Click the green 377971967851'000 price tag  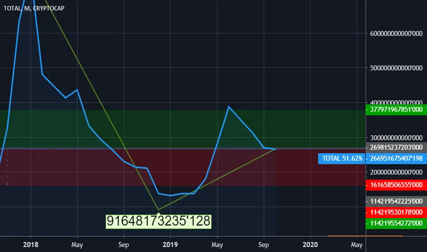(396, 110)
